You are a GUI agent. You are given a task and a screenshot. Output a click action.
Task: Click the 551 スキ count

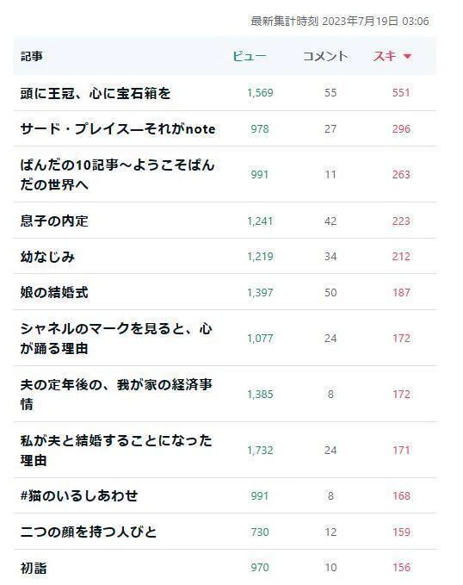pyautogui.click(x=401, y=93)
